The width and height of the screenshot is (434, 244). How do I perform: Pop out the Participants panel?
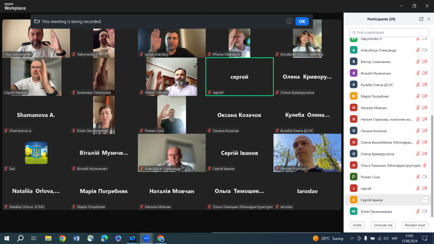click(421, 19)
